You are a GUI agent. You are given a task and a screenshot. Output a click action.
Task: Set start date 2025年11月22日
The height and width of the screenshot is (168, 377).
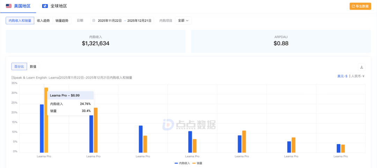pos(110,20)
